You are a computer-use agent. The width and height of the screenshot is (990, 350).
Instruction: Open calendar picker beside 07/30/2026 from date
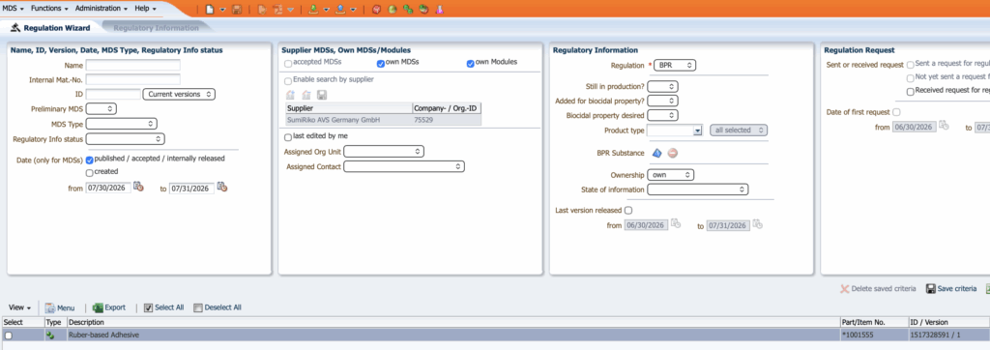pyautogui.click(x=139, y=187)
